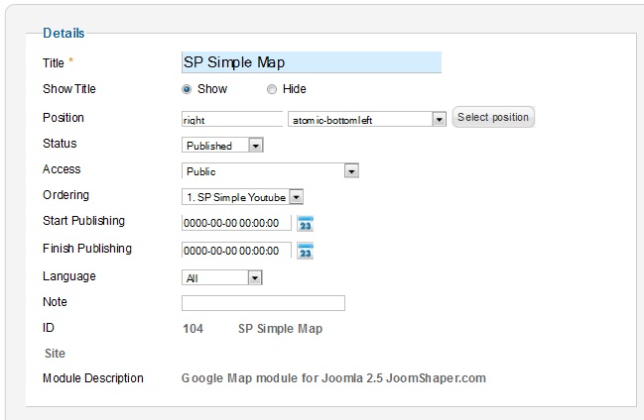Focus the empty Note text field

(x=263, y=303)
